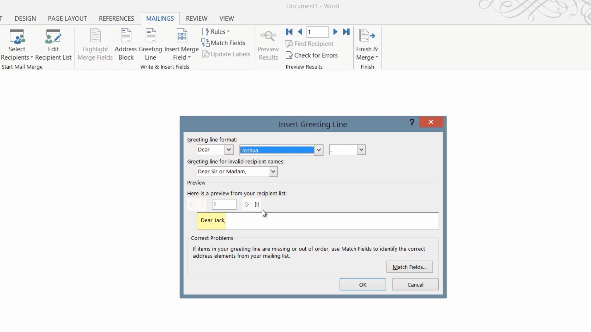Open the REVIEW tab

pos(196,18)
